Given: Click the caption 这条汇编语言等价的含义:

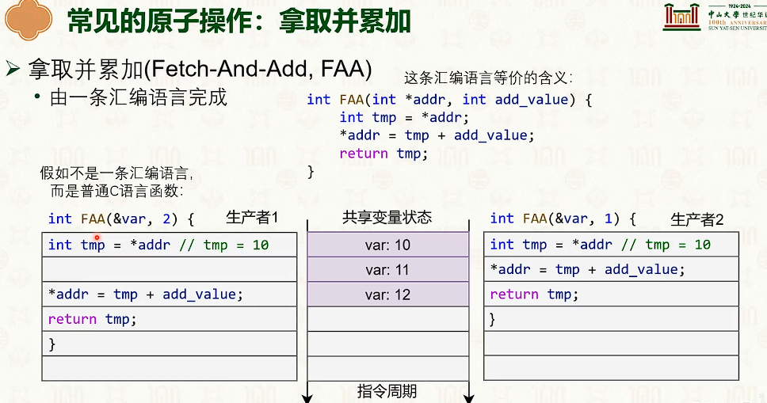Looking at the screenshot, I should [x=488, y=78].
